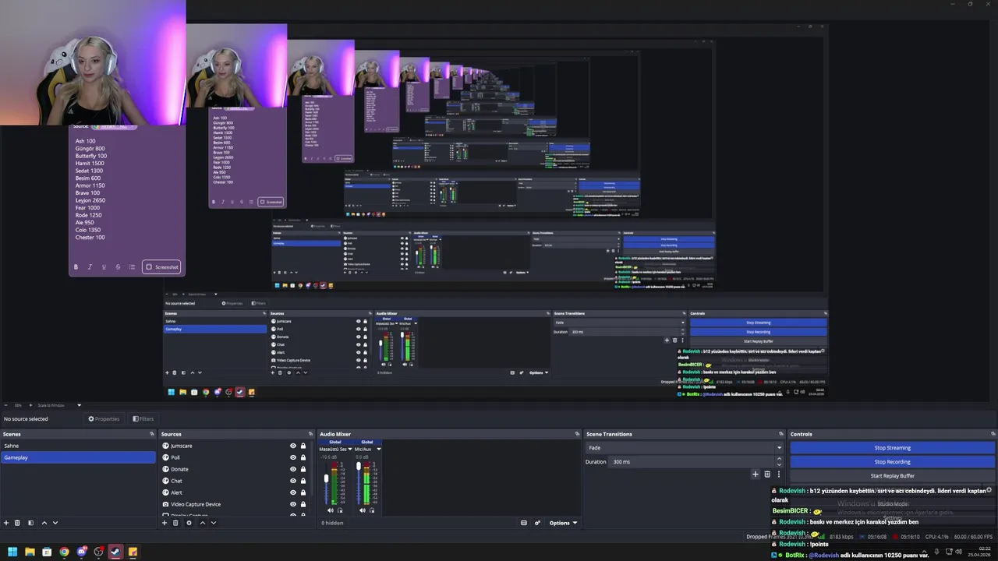Hide the Chat source
This screenshot has width=998, height=561.
point(293,481)
